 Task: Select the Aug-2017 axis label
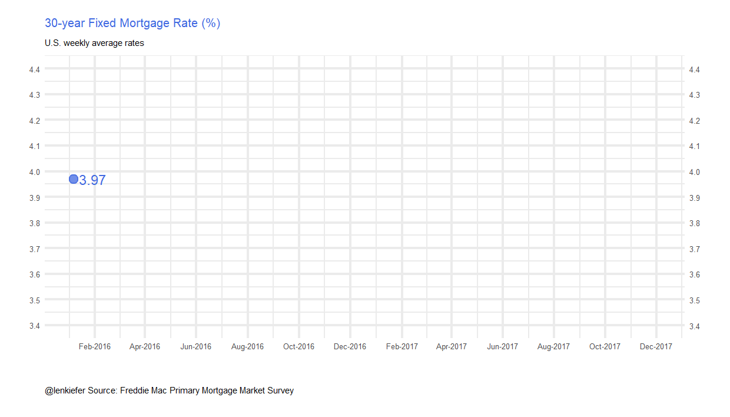pyautogui.click(x=554, y=346)
